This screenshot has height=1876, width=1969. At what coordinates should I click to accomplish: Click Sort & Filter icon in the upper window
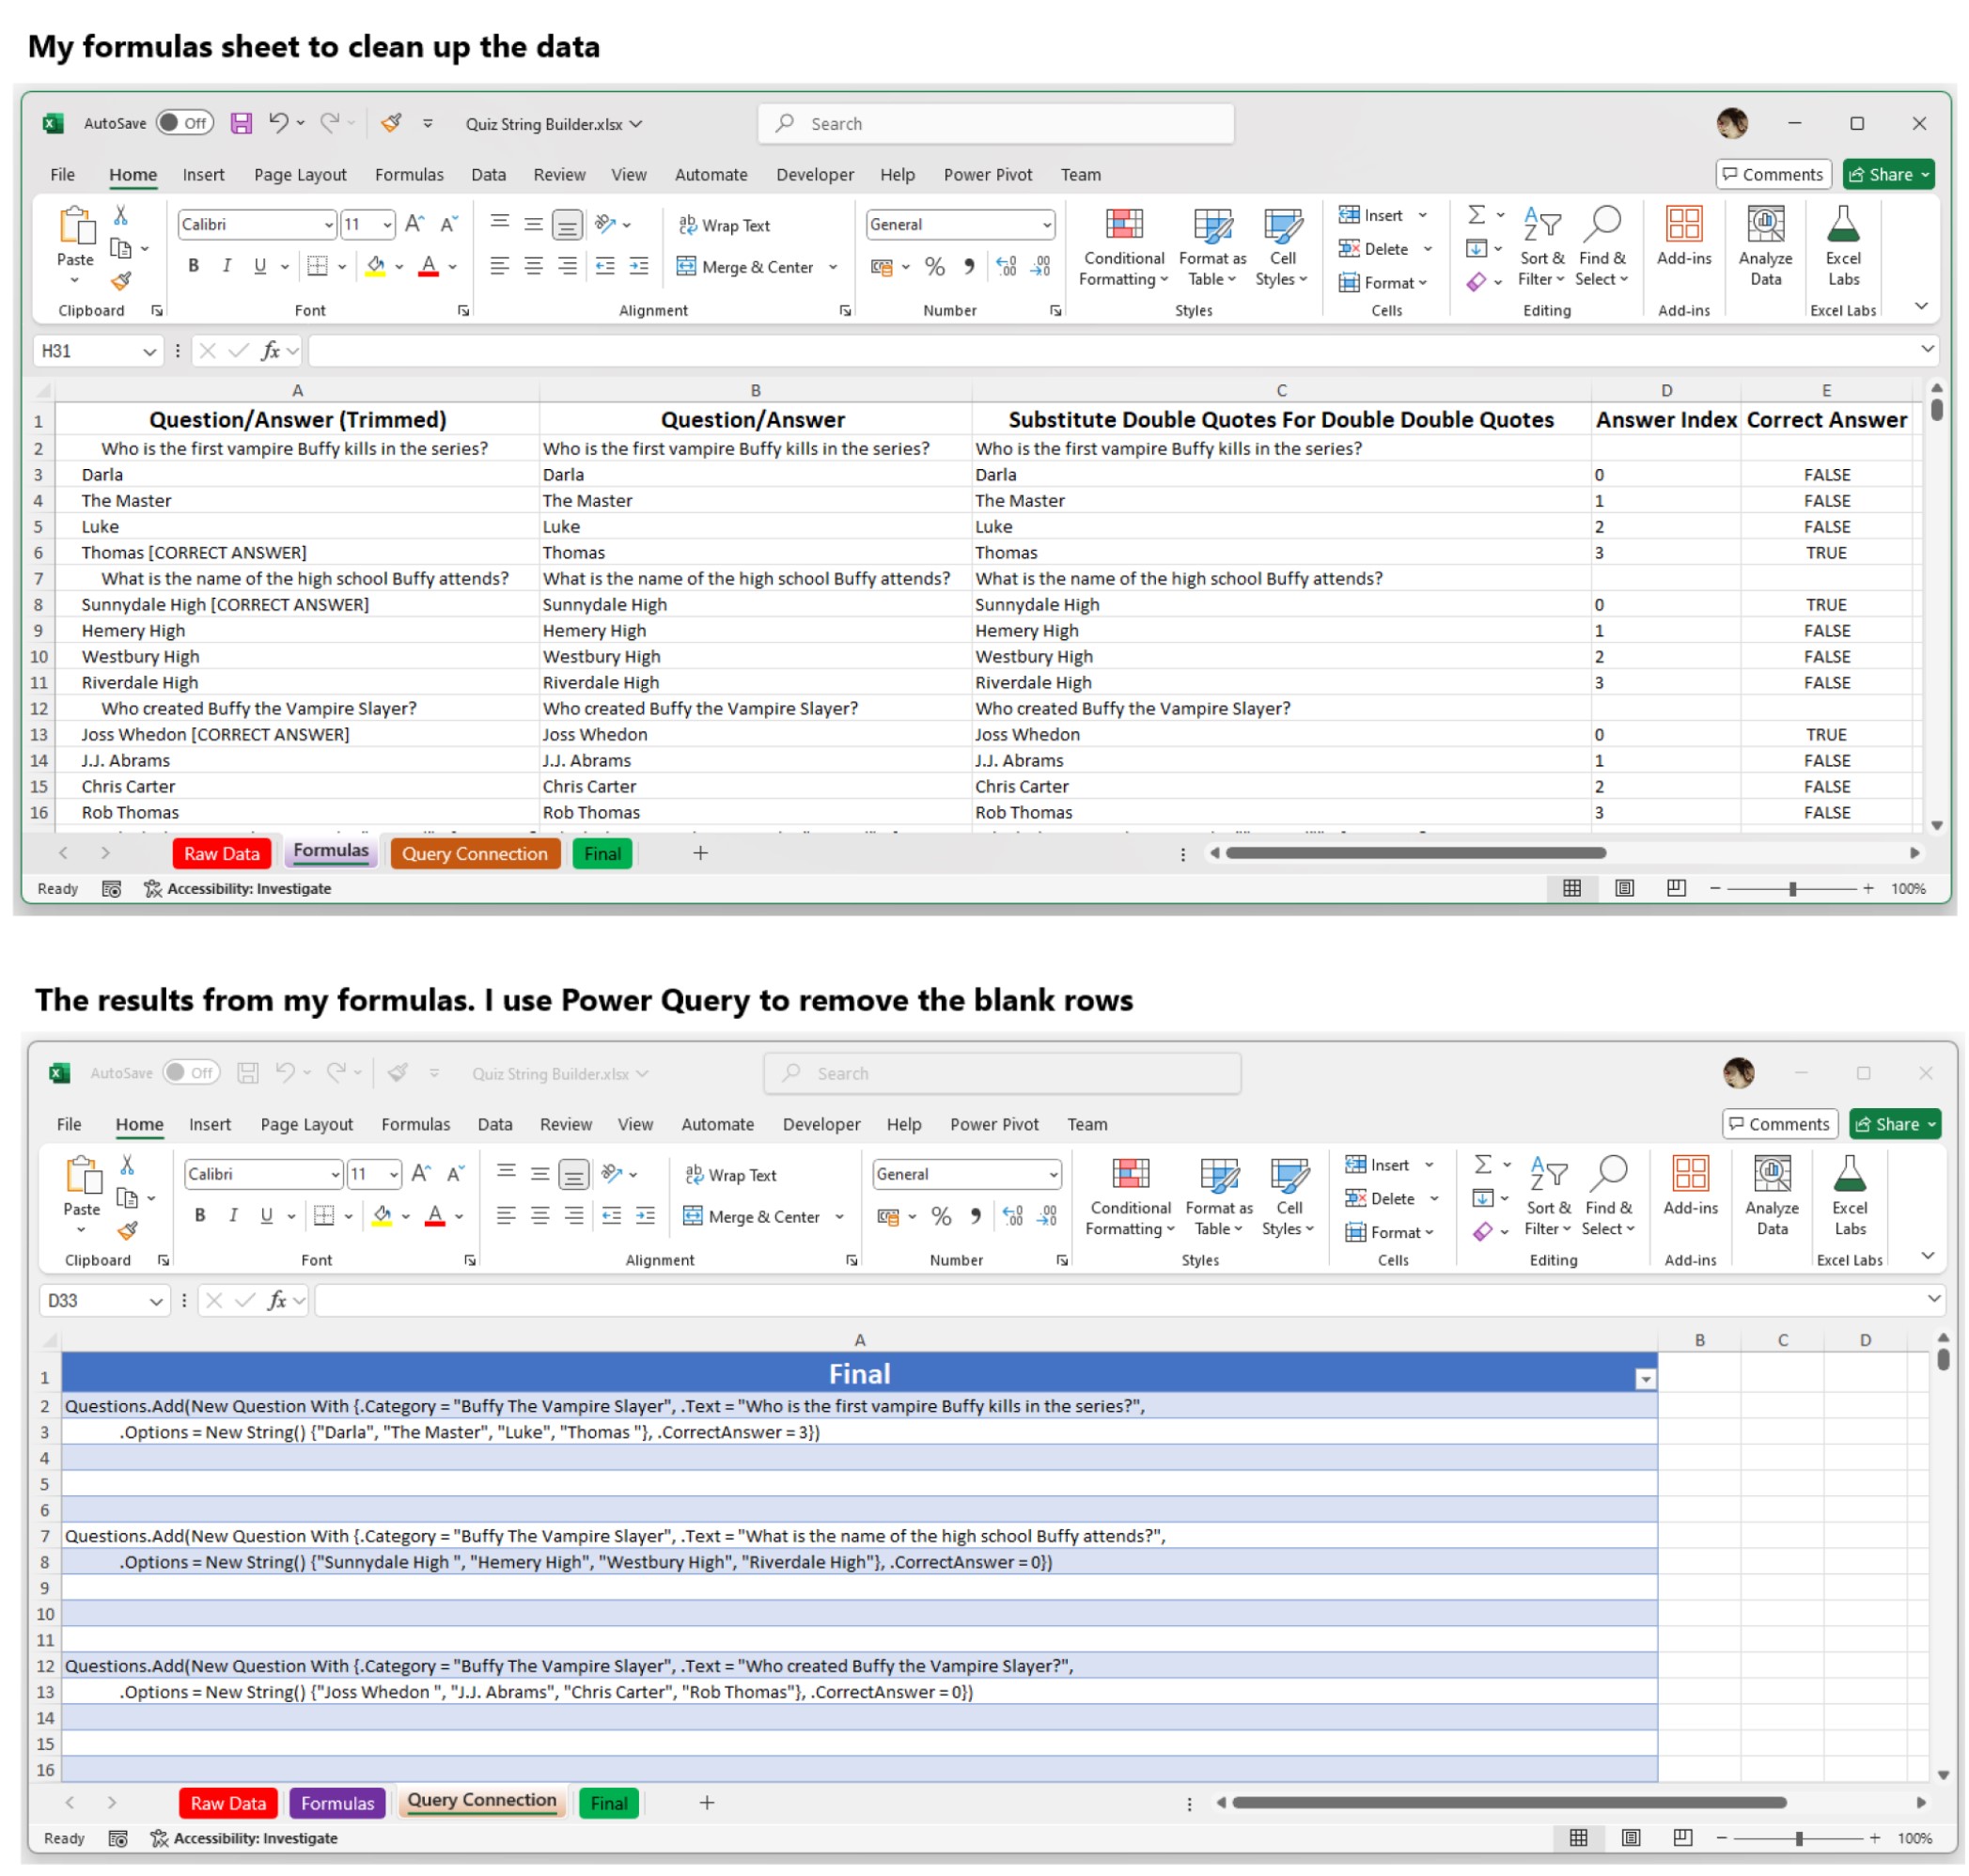coord(1541,225)
